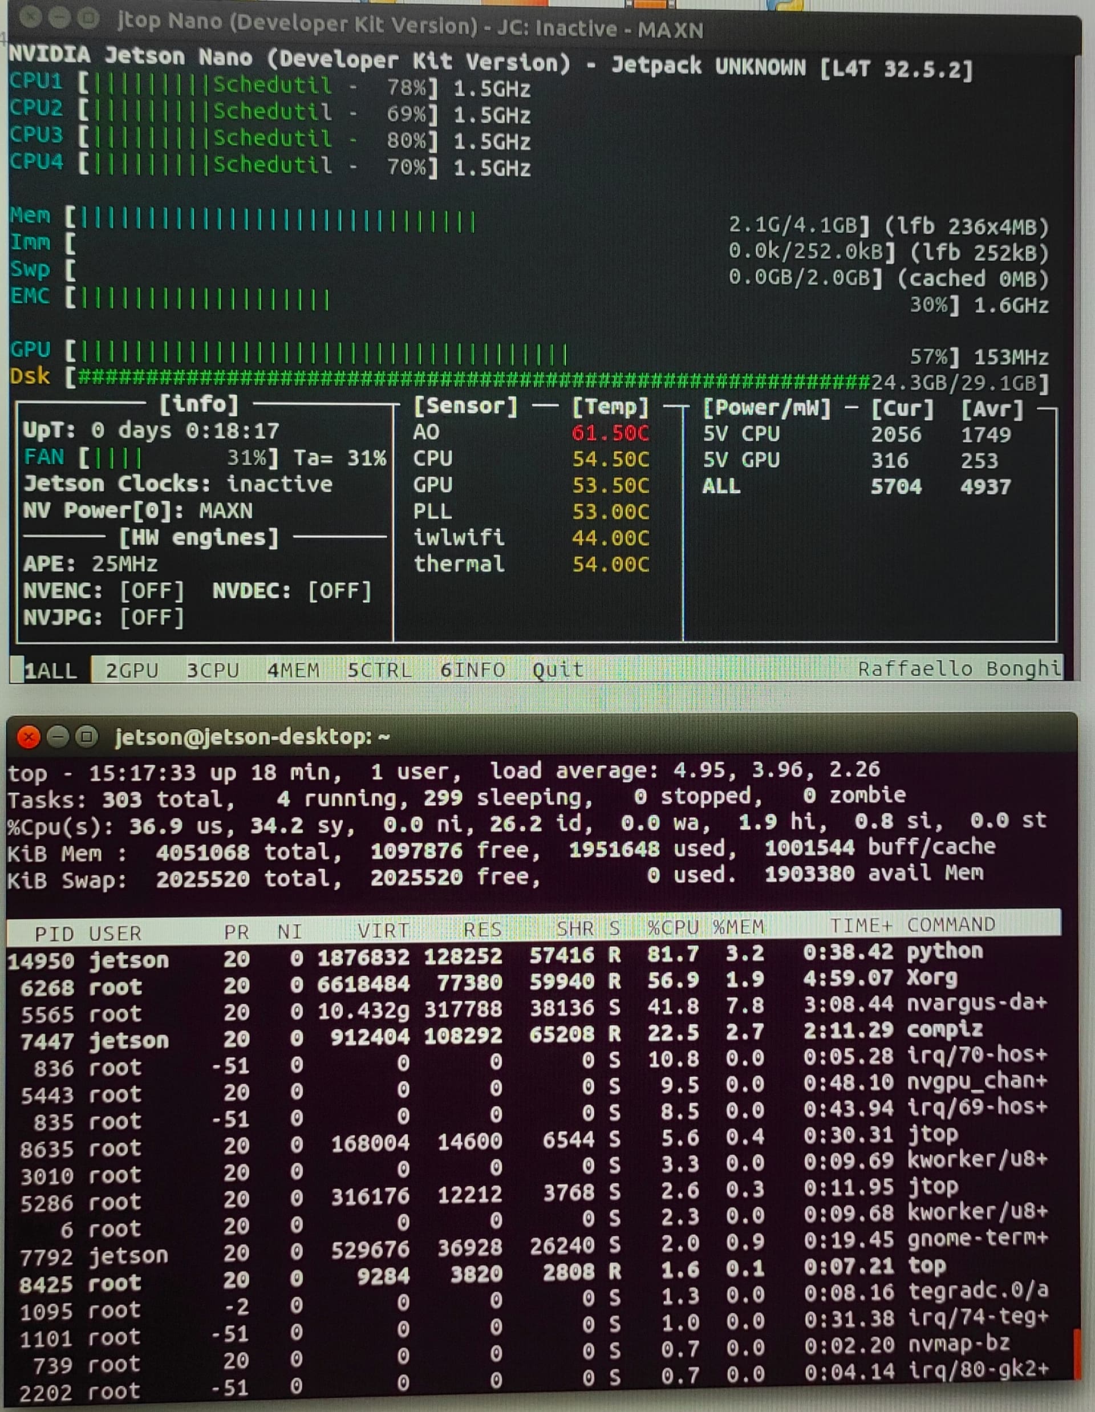Image resolution: width=1095 pixels, height=1412 pixels.
Task: Click the terminal scrollbar at right edge
Action: [x=1076, y=1354]
